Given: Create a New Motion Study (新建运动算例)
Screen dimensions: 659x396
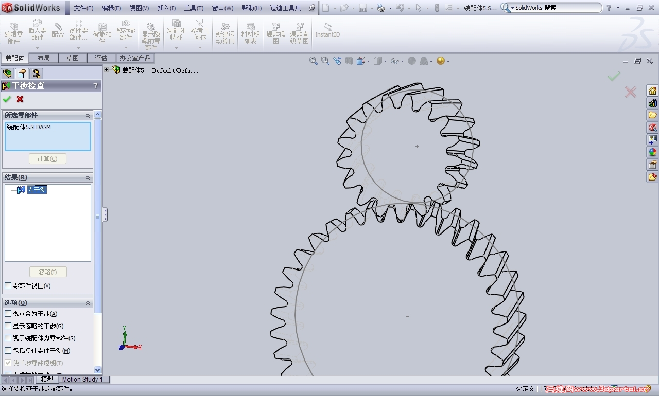Looking at the screenshot, I should pyautogui.click(x=225, y=32).
